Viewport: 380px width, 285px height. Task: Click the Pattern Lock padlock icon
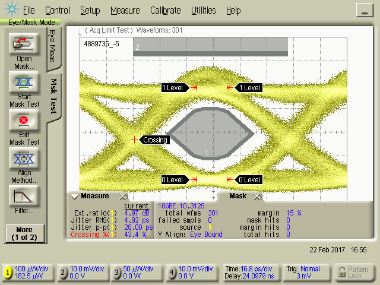[341, 273]
